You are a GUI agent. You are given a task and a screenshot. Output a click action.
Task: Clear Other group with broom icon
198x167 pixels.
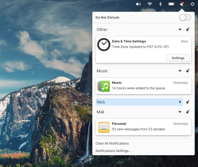coord(188,29)
